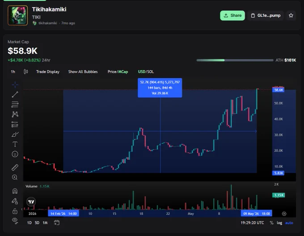Copy the GL1e...pump contract address
Screen dimensions: 304x236
click(x=266, y=16)
